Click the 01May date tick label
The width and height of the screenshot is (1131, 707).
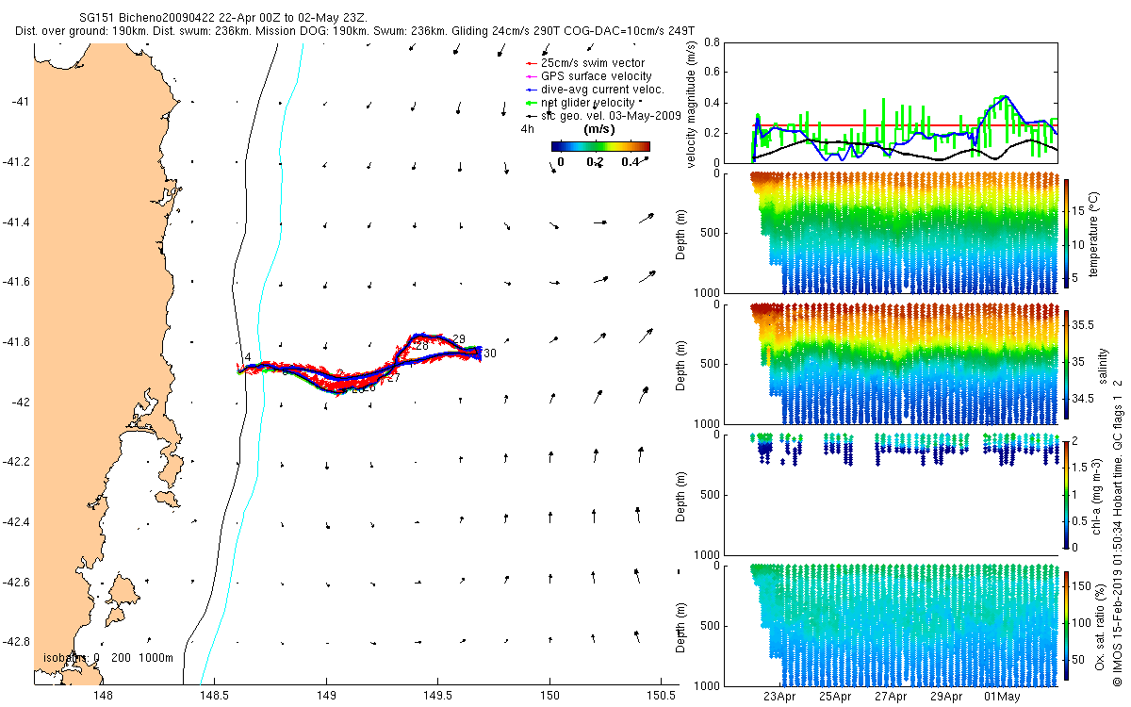(x=1002, y=698)
